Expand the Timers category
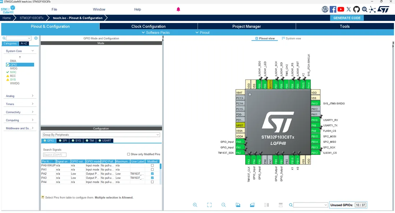This screenshot has height=213, width=395. click(x=19, y=104)
